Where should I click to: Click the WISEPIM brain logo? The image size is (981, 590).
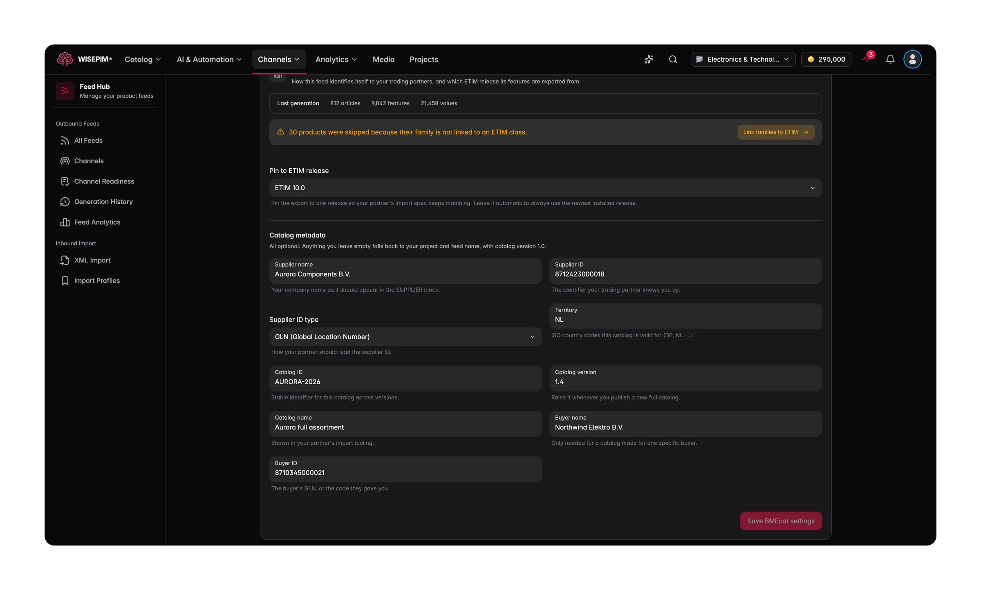[x=65, y=59]
